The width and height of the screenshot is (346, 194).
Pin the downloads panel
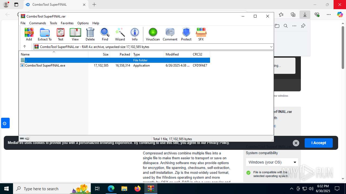click(x=303, y=26)
